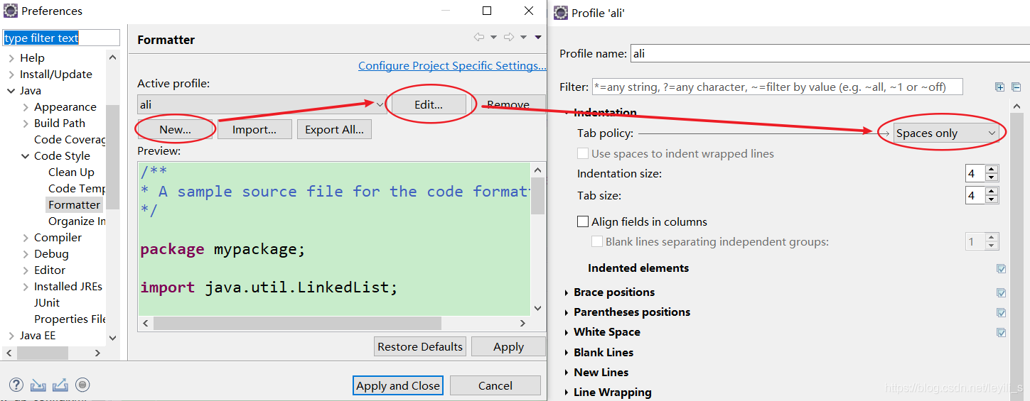Screen dimensions: 1030x401
Task: Select Formatter in the preferences tree
Action: click(74, 205)
